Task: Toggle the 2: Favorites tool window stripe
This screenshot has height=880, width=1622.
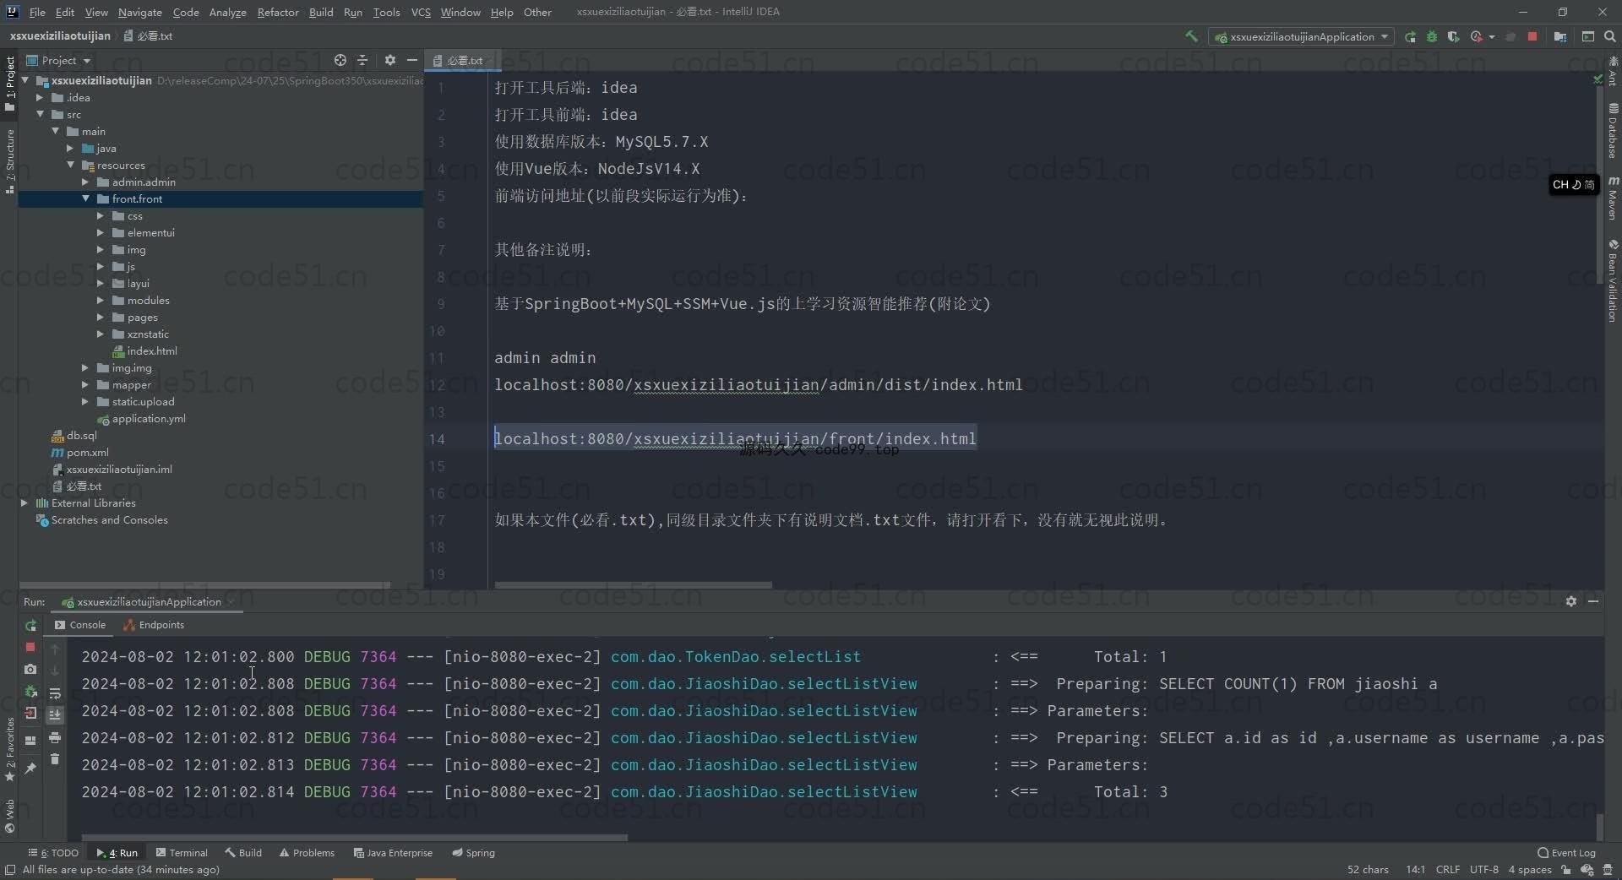Action: pos(9,749)
